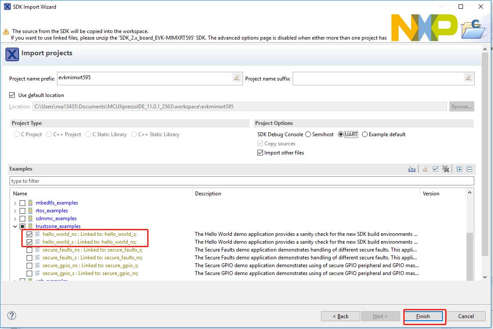Expand the mbedtls_examples tree node
Image resolution: width=493 pixels, height=329 pixels.
pyautogui.click(x=15, y=203)
